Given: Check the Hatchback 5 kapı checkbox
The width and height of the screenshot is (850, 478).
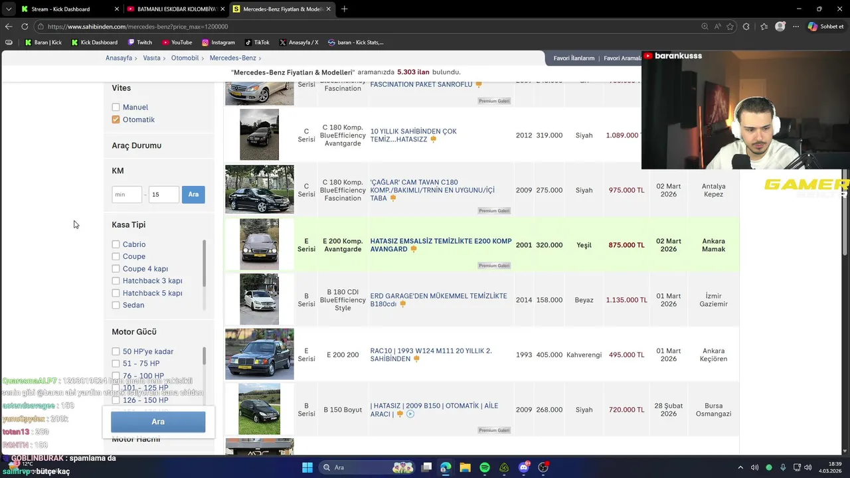Looking at the screenshot, I should click(x=116, y=293).
